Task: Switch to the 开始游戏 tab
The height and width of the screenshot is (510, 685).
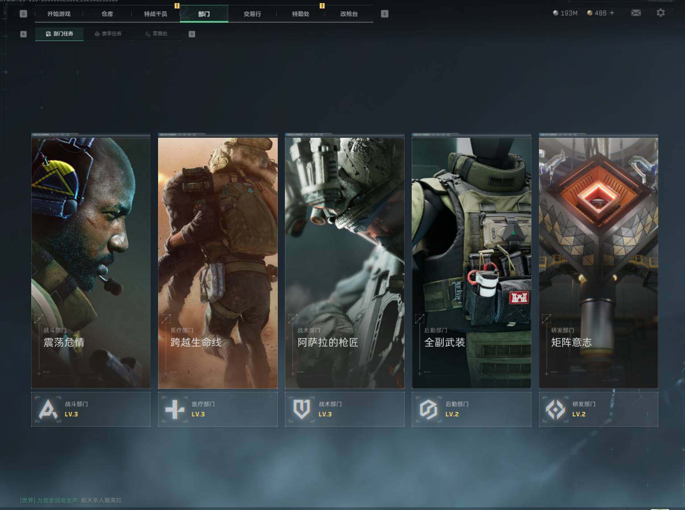Action: coord(59,14)
